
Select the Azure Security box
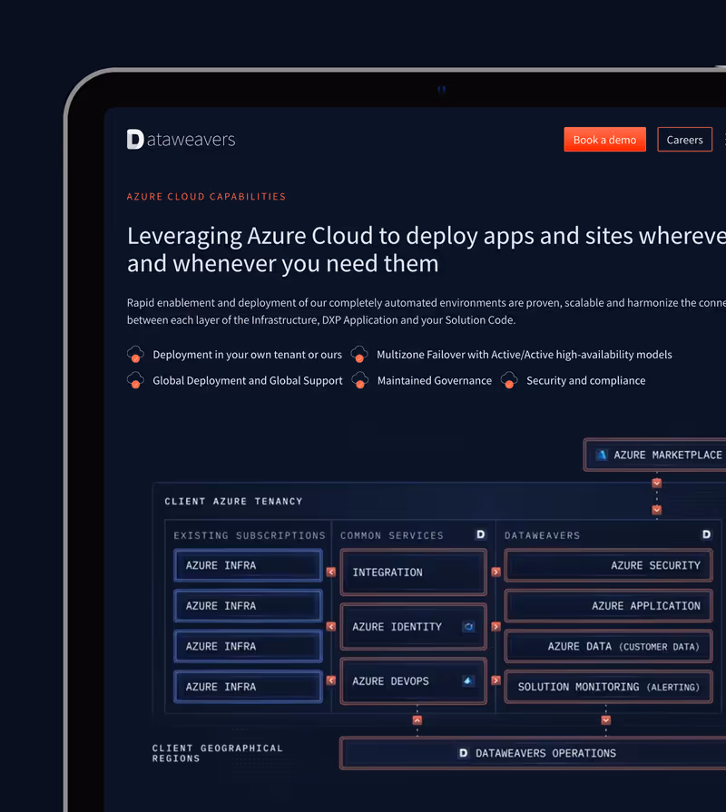[608, 565]
